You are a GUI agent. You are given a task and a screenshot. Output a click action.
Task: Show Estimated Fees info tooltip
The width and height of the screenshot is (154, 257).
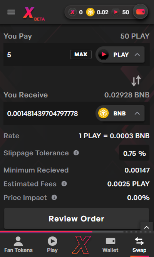pyautogui.click(x=64, y=184)
